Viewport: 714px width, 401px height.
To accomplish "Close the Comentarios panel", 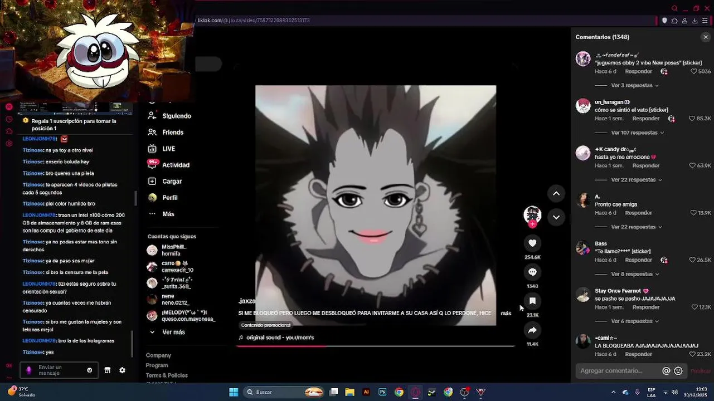I will (705, 37).
